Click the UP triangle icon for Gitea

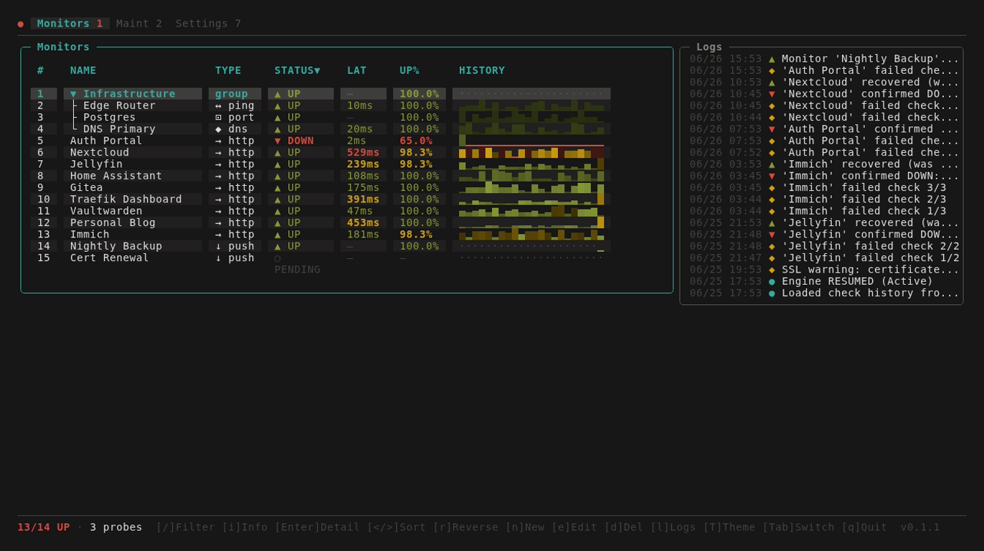click(278, 187)
